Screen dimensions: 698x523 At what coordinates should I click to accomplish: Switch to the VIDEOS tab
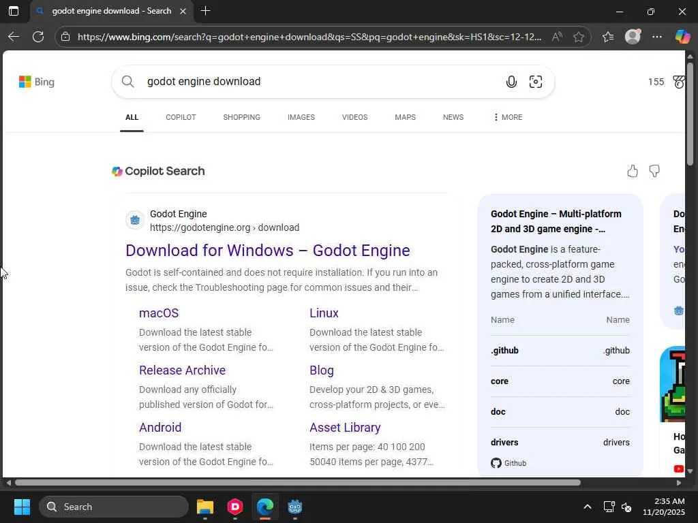(x=354, y=117)
